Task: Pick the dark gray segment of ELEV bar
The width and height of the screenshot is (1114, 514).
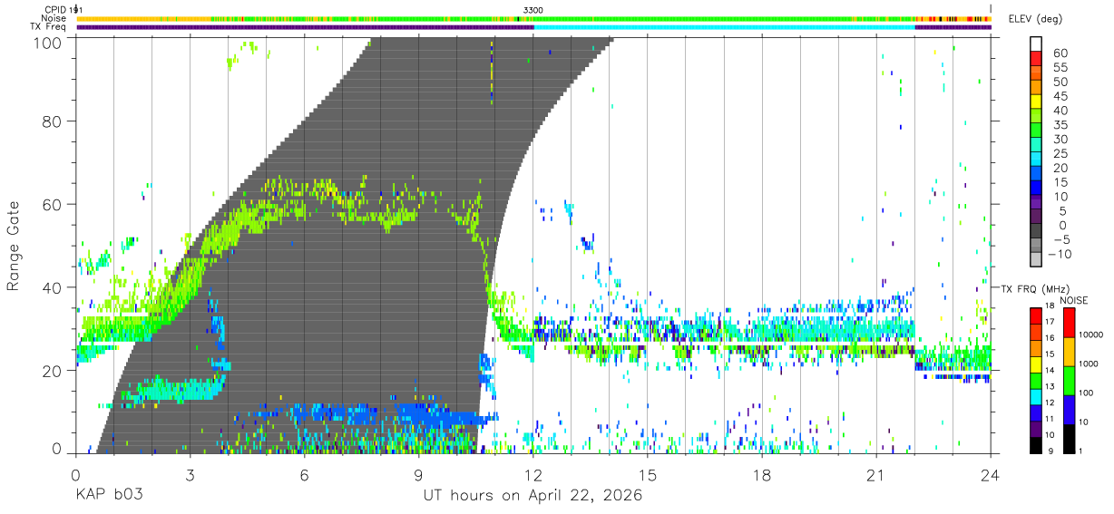Action: pos(1035,232)
